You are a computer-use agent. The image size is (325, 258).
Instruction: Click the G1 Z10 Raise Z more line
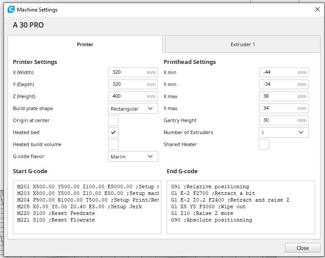202,213
